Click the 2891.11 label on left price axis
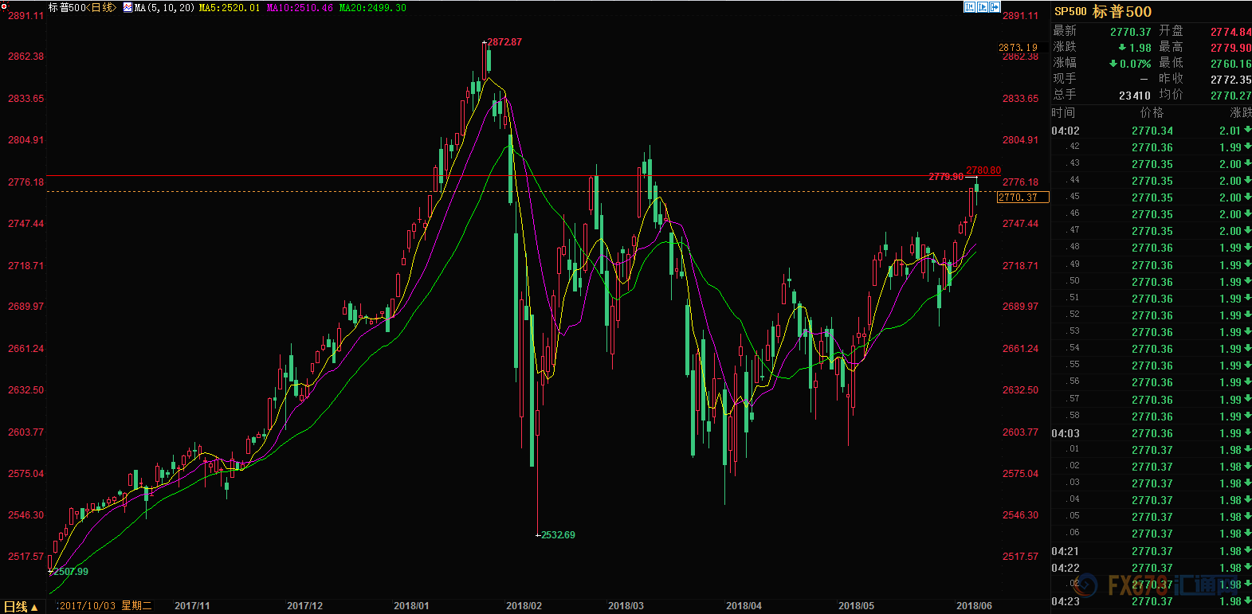 (x=26, y=16)
